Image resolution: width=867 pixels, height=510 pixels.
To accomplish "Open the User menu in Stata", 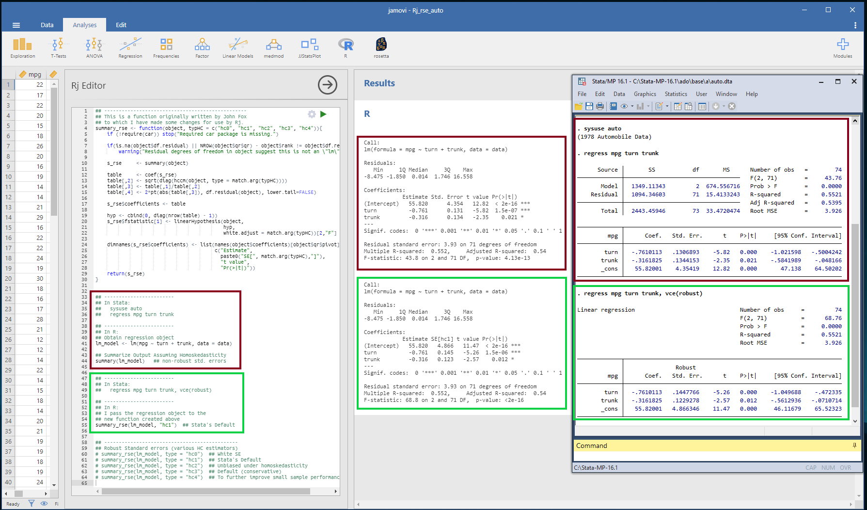I will pyautogui.click(x=702, y=94).
